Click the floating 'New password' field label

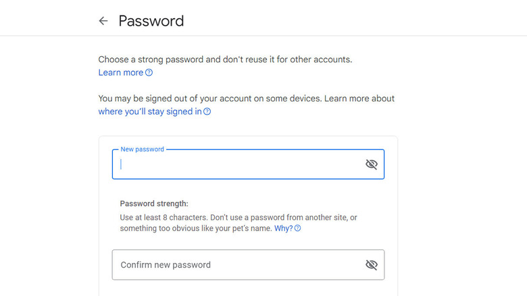(142, 149)
